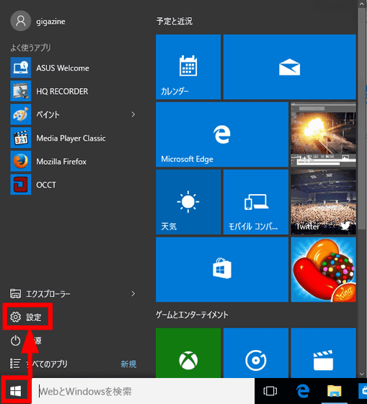Viewport: 367px width, 404px height.
Task: Click the Mozilla Firefox label
Action: click(x=61, y=162)
